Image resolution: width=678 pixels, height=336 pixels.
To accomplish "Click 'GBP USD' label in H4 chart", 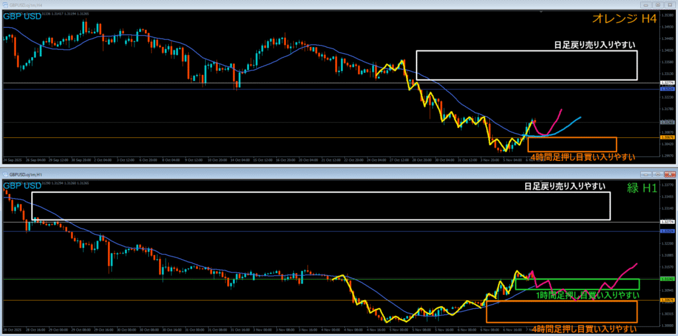I will 23,17.
